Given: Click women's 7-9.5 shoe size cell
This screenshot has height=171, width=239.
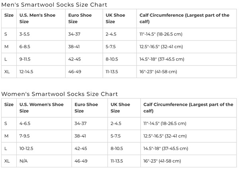Looking at the screenshot, I should pos(25,136).
